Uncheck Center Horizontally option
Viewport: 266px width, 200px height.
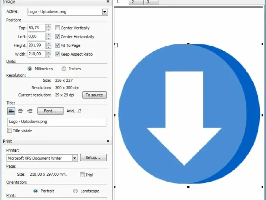pyautogui.click(x=57, y=37)
